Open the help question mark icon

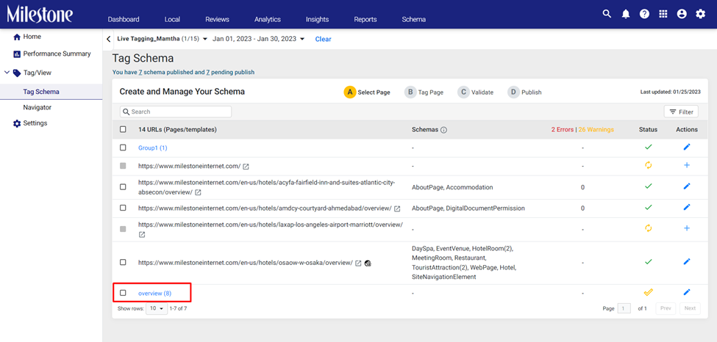pyautogui.click(x=644, y=14)
